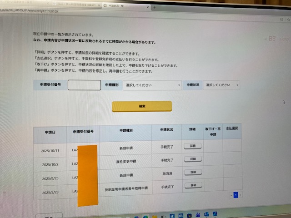Screen dimensions: 291x218
Task: Focus the 申請受付番号 input field
Action: [84, 85]
